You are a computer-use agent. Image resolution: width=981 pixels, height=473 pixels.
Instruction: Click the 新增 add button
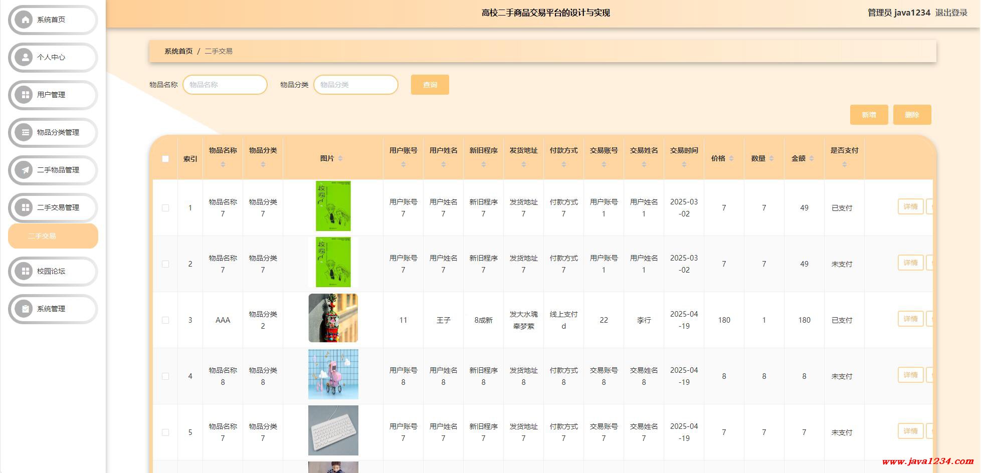click(x=869, y=115)
